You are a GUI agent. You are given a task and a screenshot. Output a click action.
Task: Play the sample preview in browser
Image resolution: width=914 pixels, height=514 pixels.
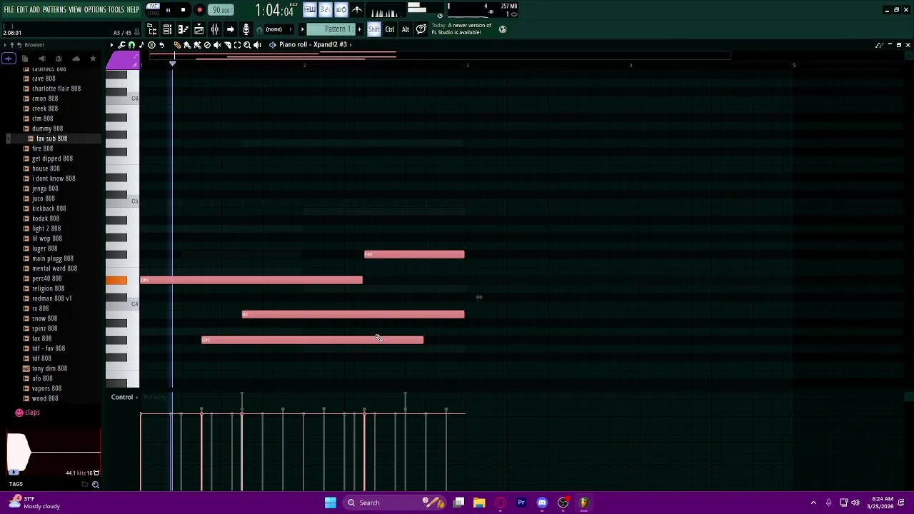point(14,472)
